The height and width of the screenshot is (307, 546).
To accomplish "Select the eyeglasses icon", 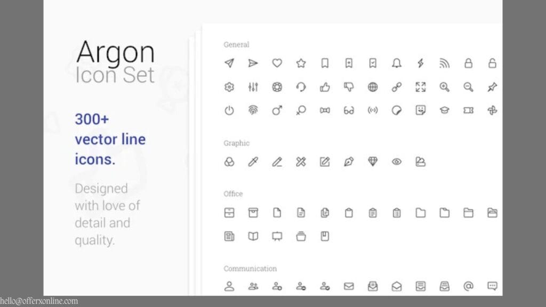I will (x=349, y=110).
